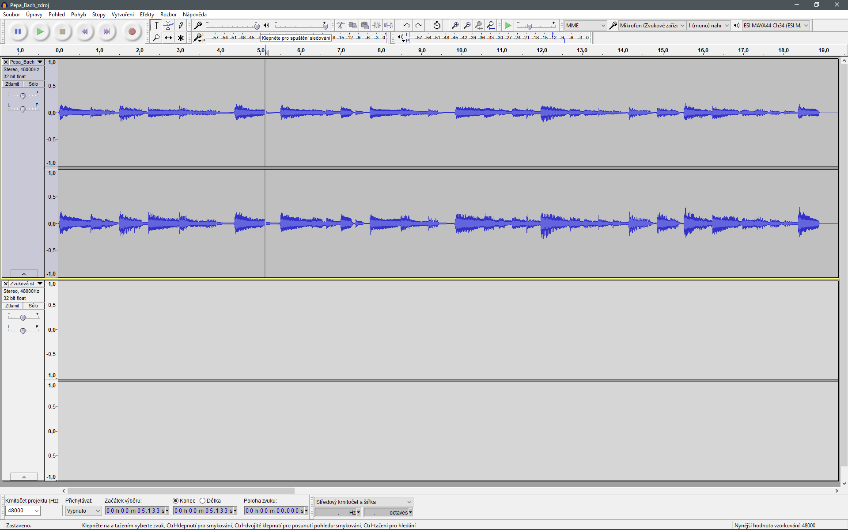This screenshot has height=530, width=848.
Task: Open the Stopy menu
Action: point(99,15)
